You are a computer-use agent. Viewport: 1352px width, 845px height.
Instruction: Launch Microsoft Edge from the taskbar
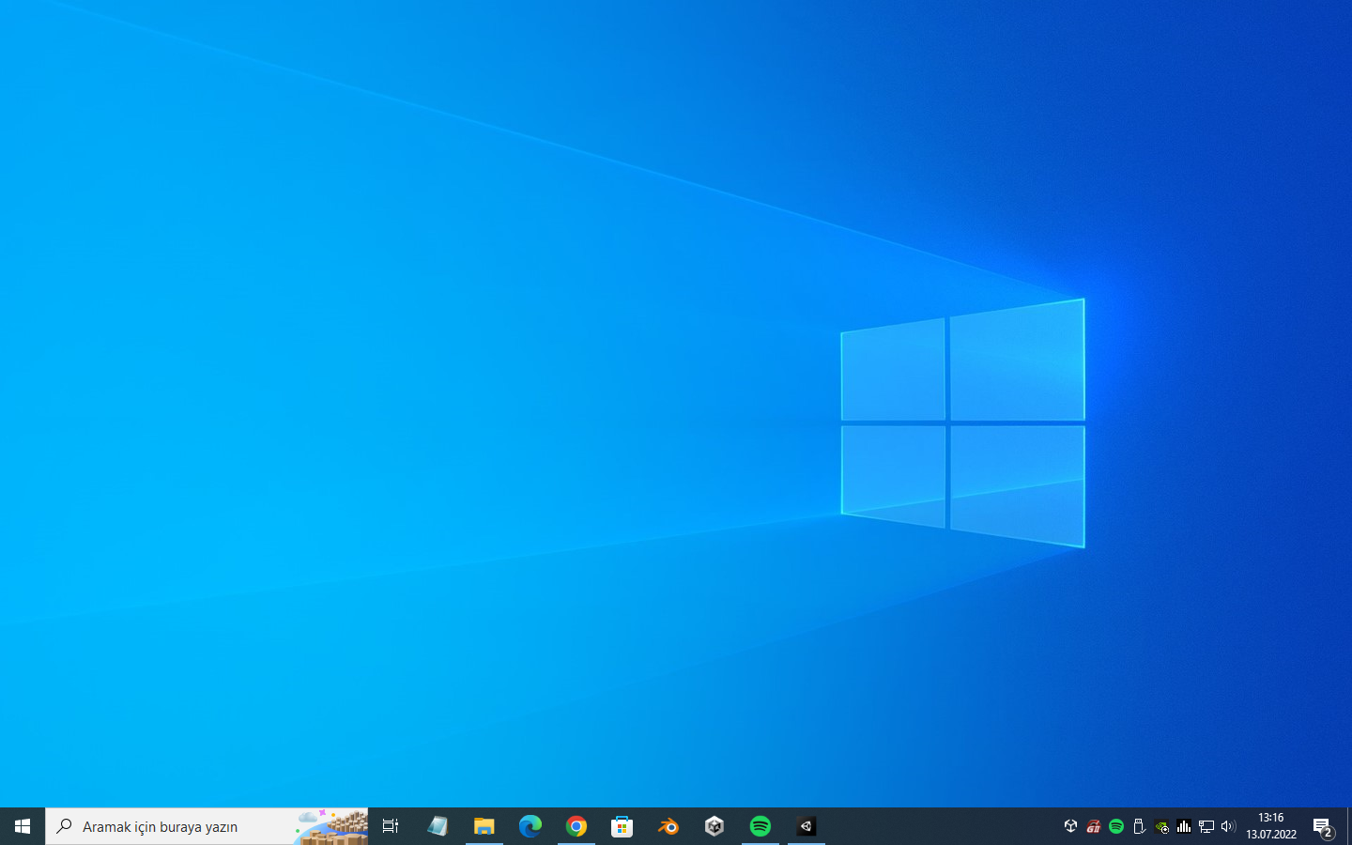click(530, 826)
